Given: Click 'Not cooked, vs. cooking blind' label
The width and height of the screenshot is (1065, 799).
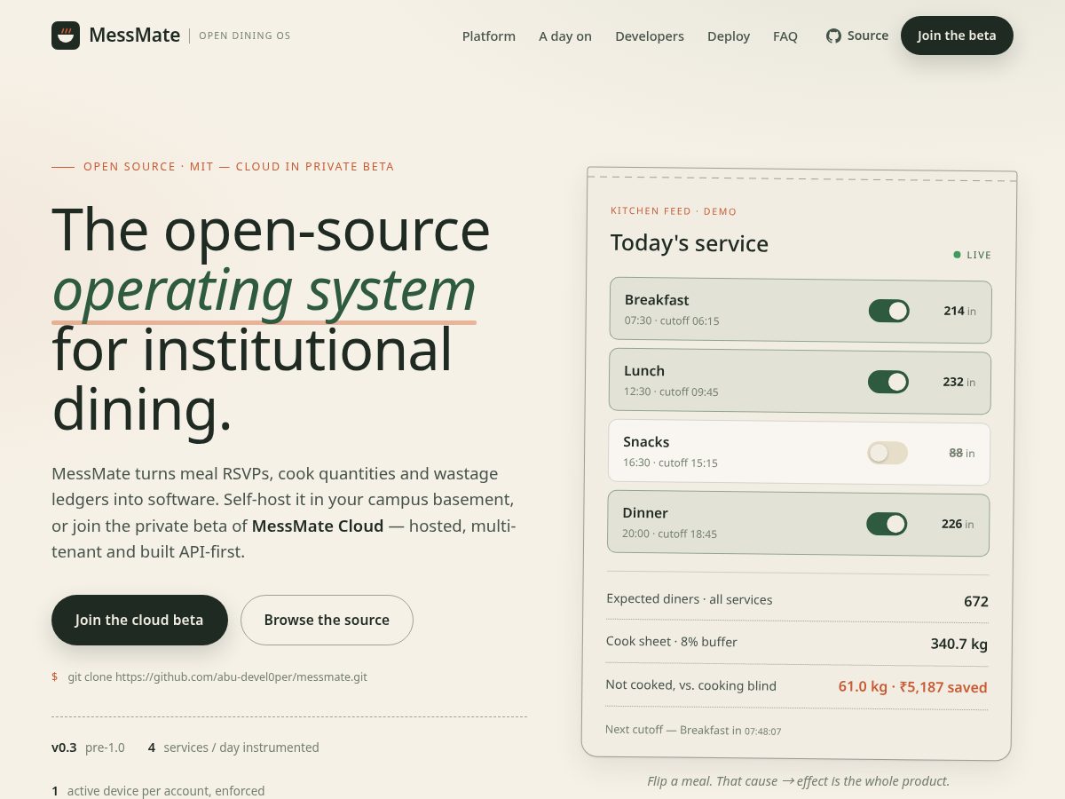Looking at the screenshot, I should click(691, 685).
